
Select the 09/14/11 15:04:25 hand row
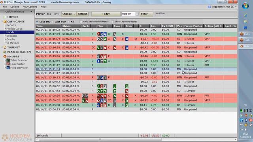[136, 109]
